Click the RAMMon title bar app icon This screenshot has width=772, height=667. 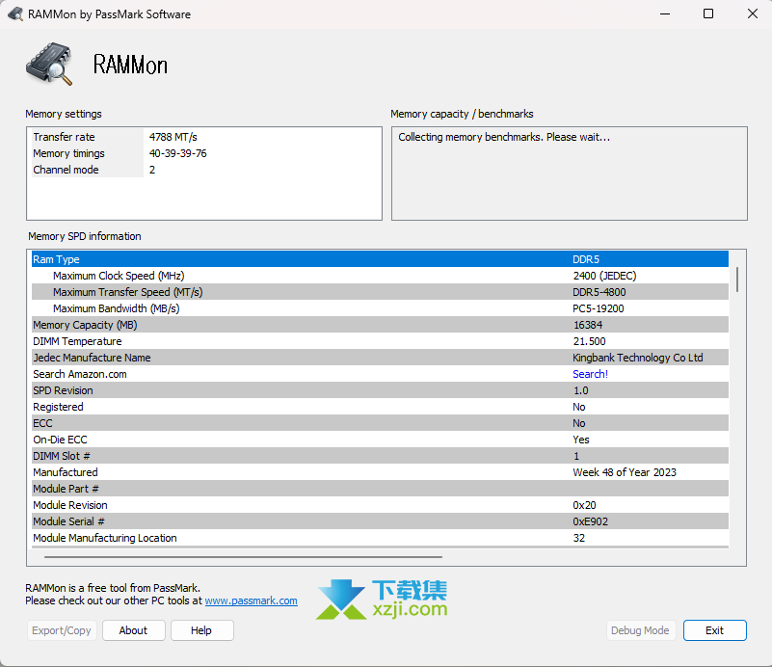pyautogui.click(x=15, y=13)
